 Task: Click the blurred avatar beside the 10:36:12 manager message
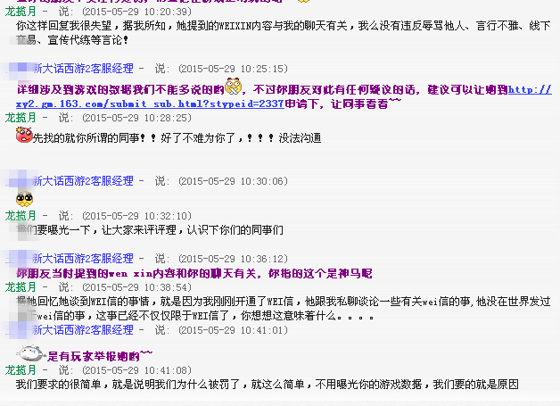point(17,258)
